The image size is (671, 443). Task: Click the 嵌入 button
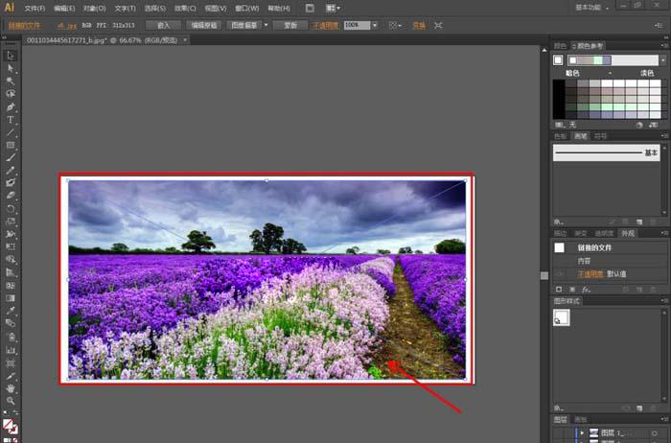pyautogui.click(x=163, y=24)
